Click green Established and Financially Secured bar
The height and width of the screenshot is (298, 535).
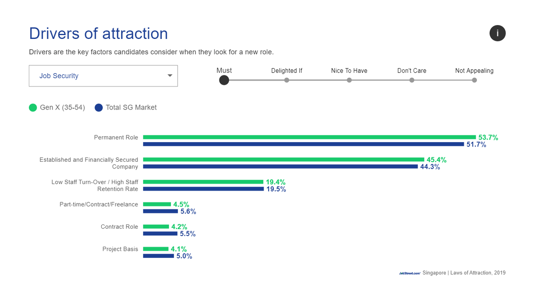[283, 159]
